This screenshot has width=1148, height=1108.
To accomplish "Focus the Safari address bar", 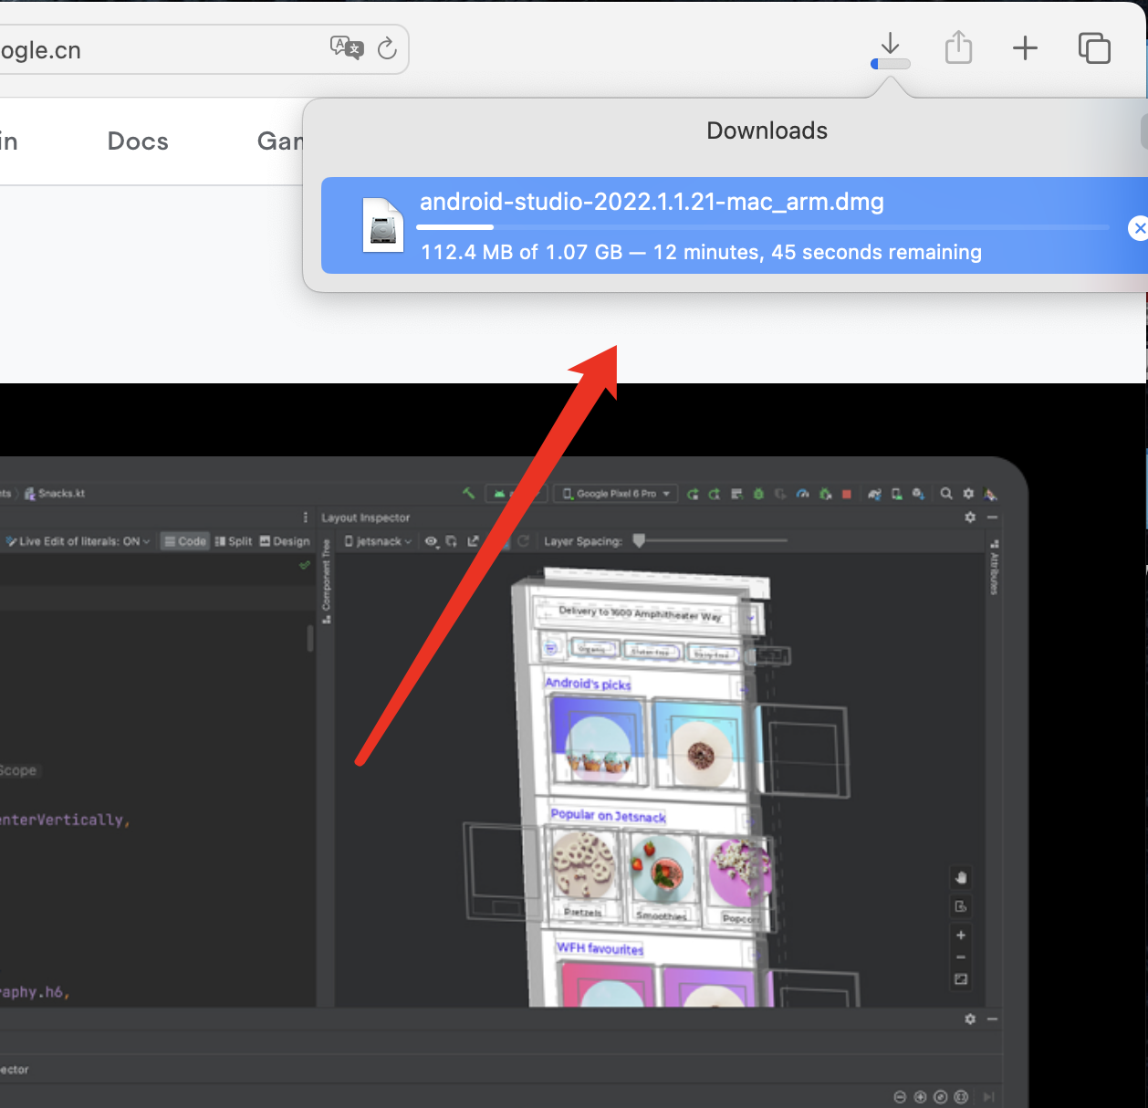I will [203, 49].
